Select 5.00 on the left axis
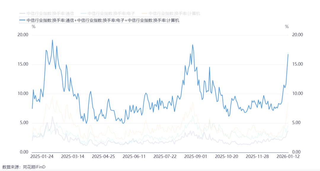Viewport: 320px width, 171px height. (x=24, y=123)
